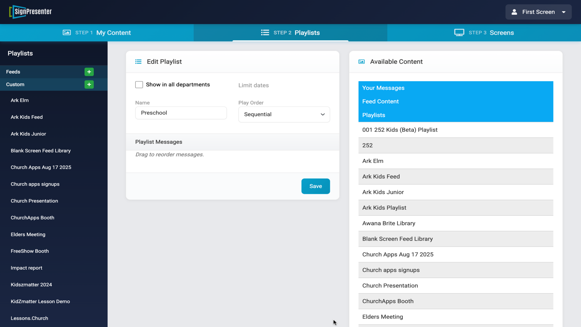Click the Edit Playlist list icon

pyautogui.click(x=138, y=62)
